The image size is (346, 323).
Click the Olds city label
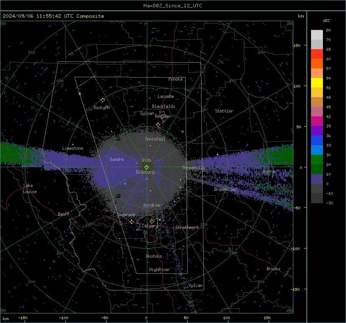(x=146, y=160)
